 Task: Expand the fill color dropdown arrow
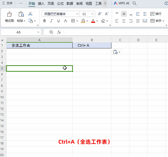87,21
